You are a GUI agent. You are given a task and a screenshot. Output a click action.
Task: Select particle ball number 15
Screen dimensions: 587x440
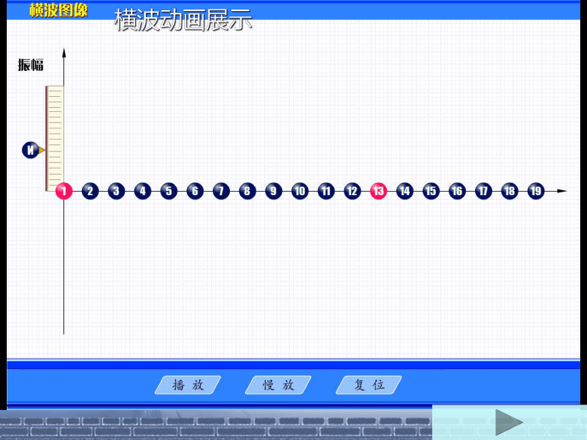pyautogui.click(x=431, y=191)
